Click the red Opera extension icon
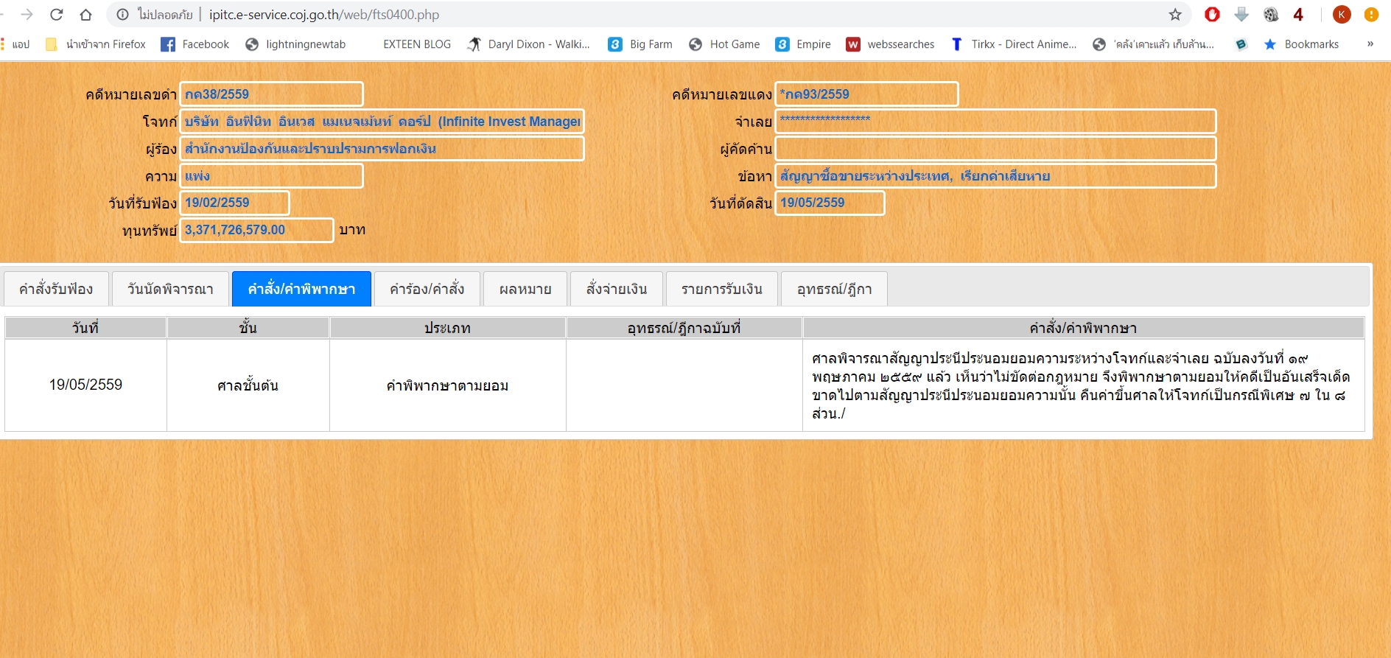The height and width of the screenshot is (658, 1391). [1212, 15]
